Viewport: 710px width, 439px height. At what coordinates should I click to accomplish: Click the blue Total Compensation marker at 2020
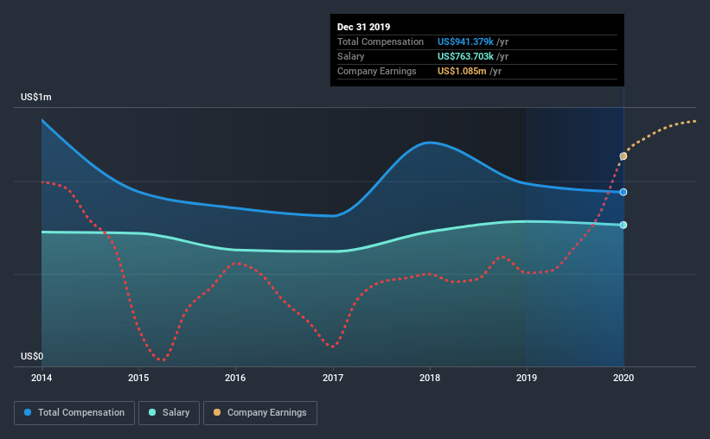coord(623,193)
